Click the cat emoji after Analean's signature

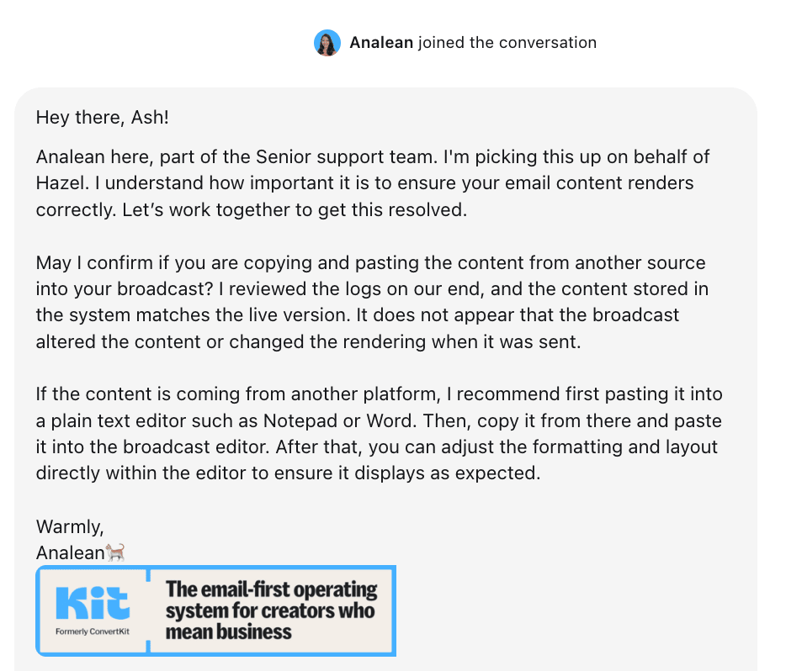click(115, 552)
